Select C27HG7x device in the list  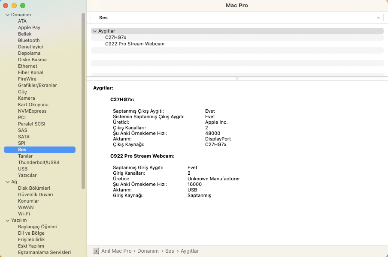tap(115, 37)
